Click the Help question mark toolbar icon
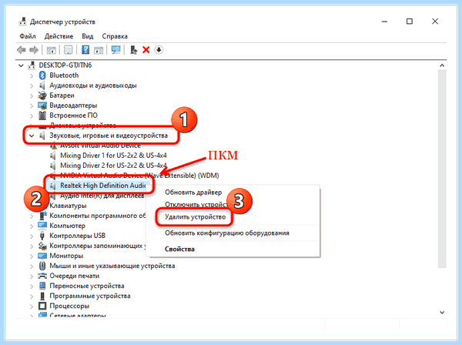This screenshot has width=462, height=345. (85, 50)
